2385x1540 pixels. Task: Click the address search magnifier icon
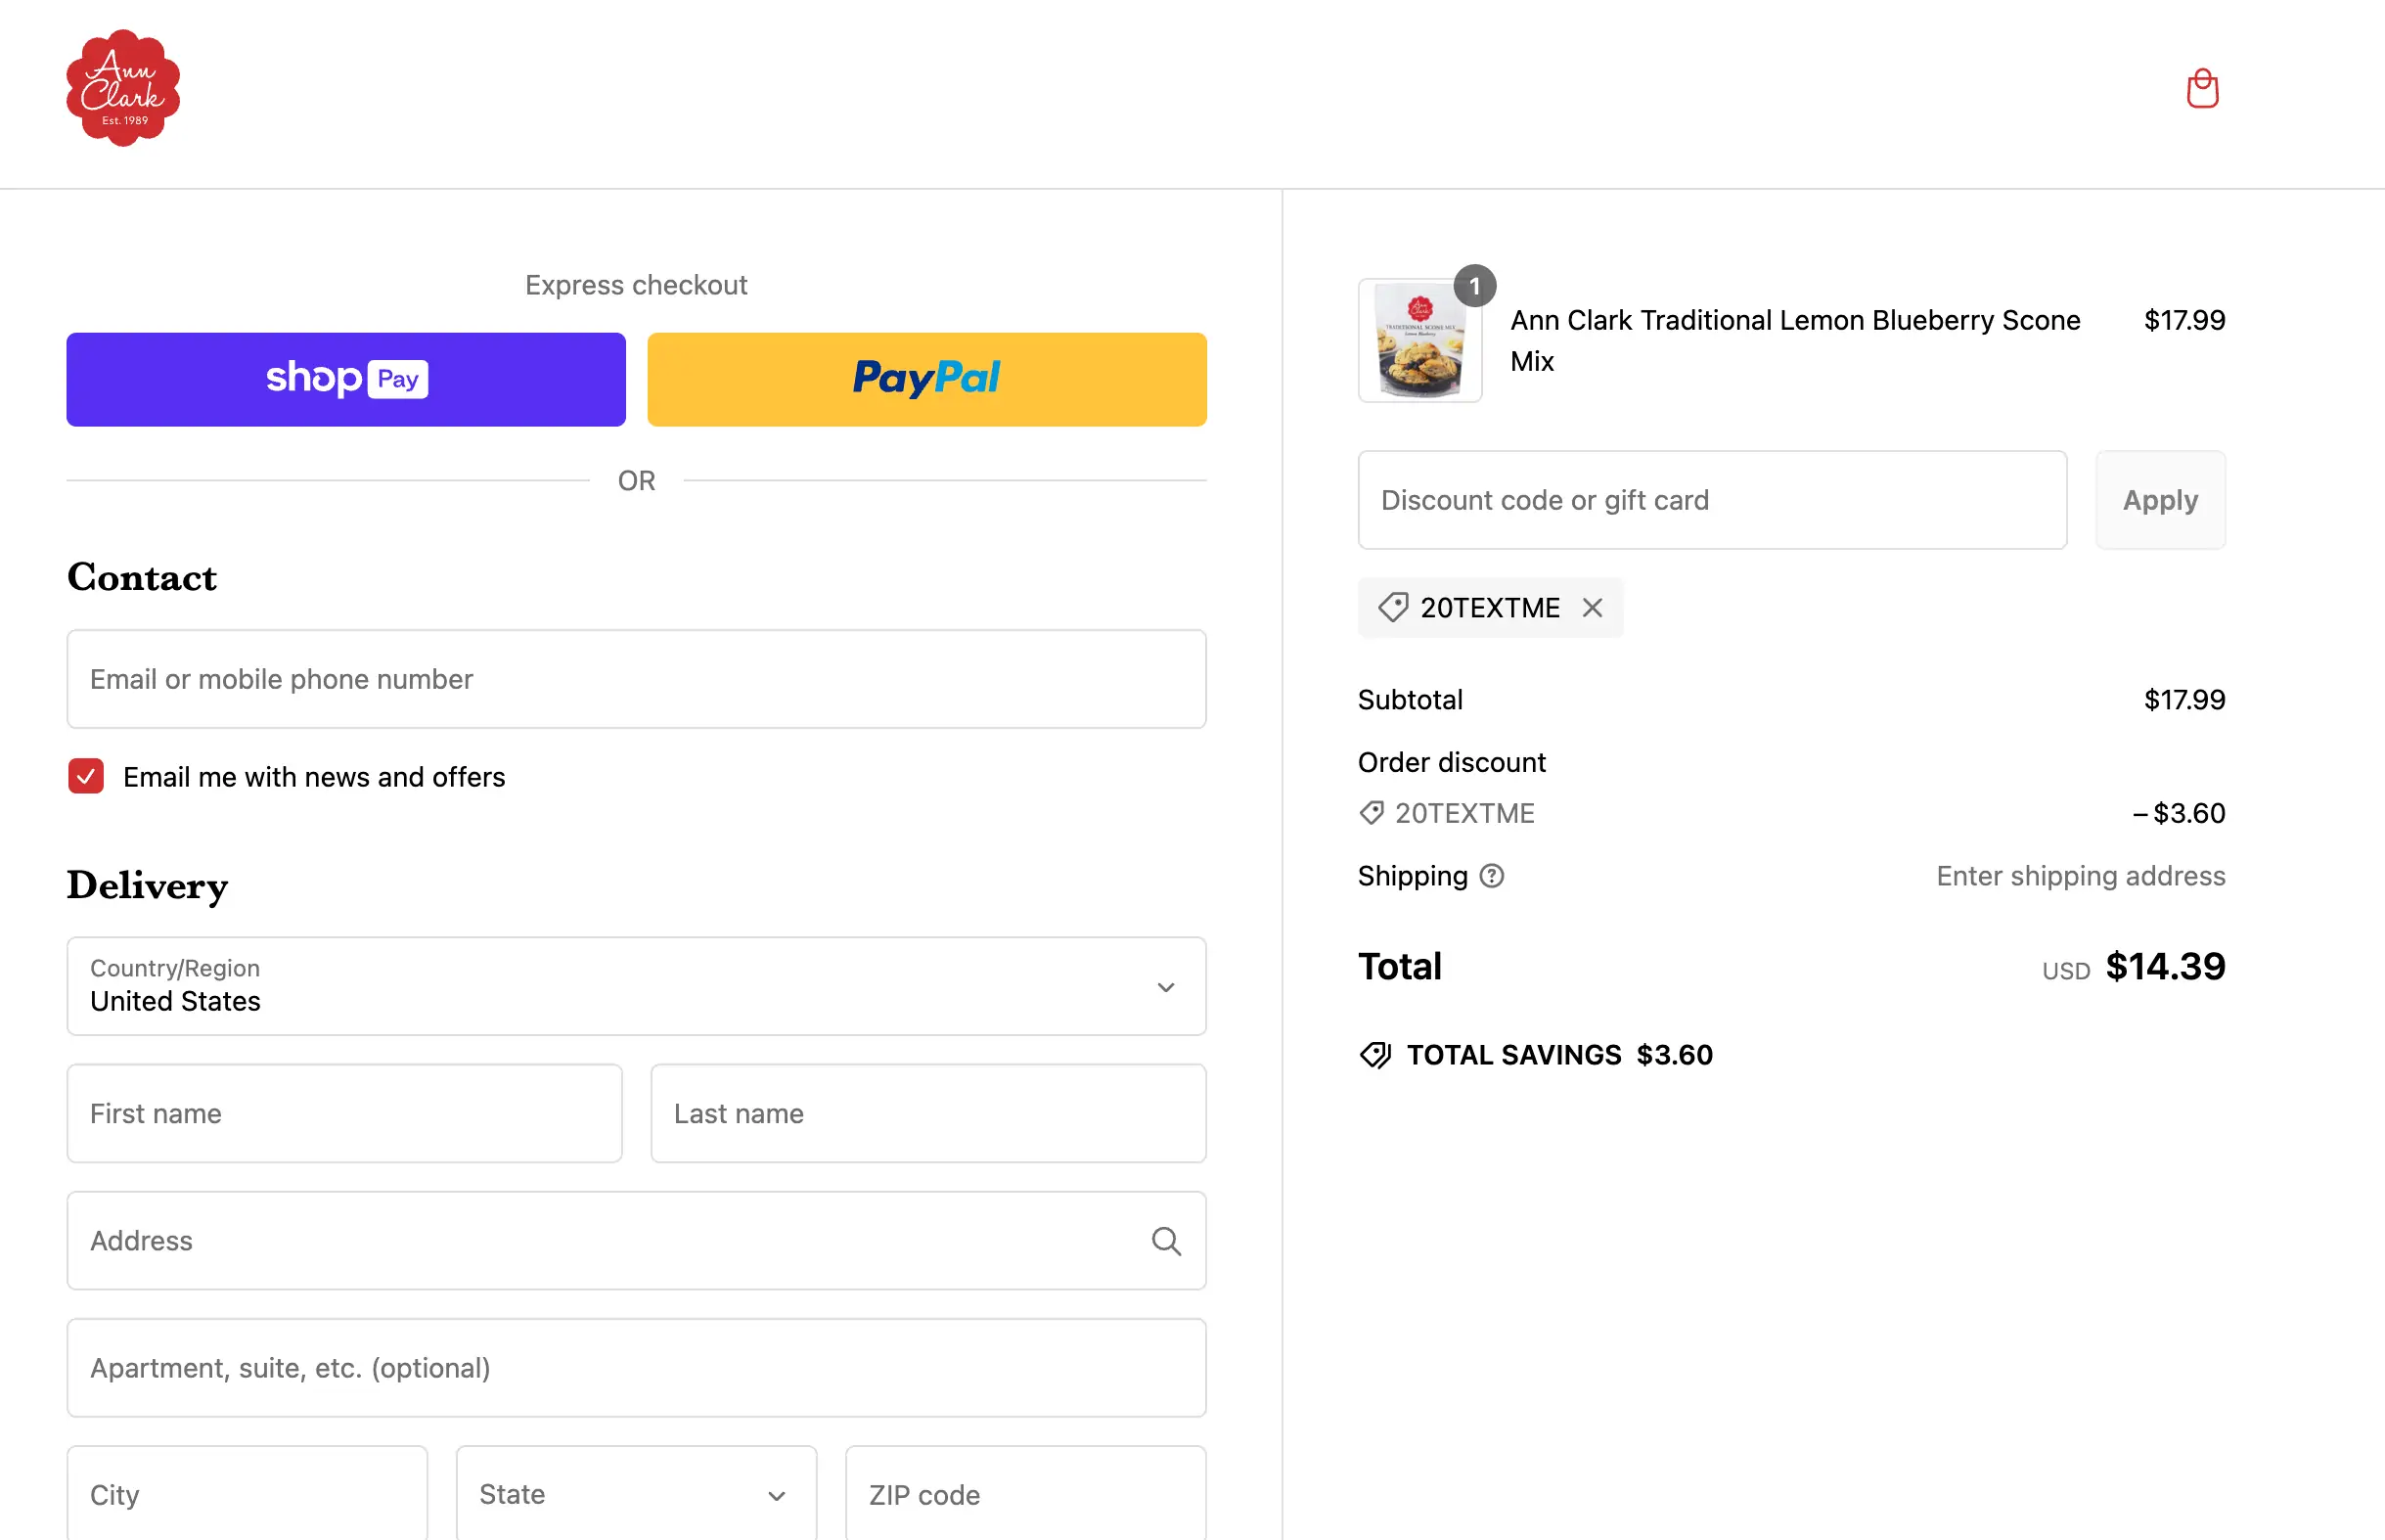tap(1164, 1241)
